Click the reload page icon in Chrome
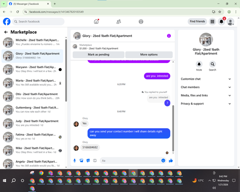The image size is (240, 192). (18, 12)
